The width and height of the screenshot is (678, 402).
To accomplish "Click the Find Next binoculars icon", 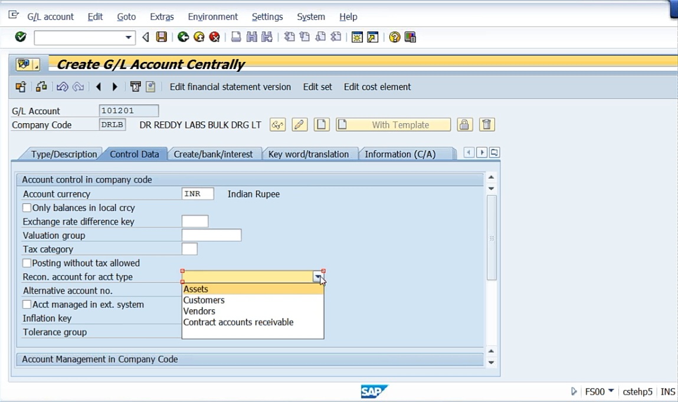I will [267, 37].
